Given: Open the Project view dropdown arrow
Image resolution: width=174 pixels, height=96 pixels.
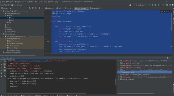Looking at the screenshot, I should 11,8.
